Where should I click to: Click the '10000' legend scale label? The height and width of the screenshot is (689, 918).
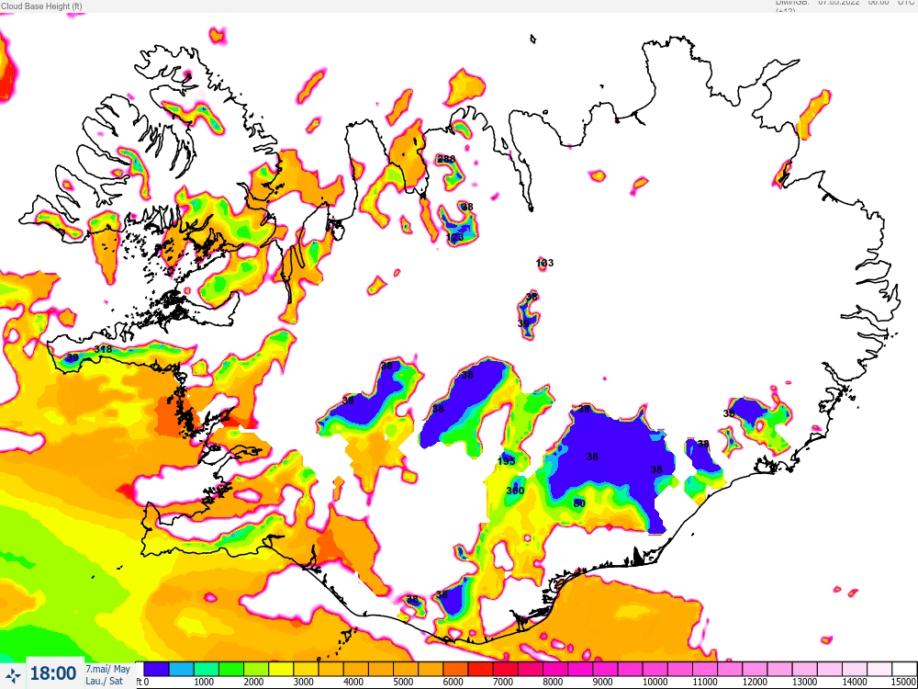pyautogui.click(x=655, y=682)
